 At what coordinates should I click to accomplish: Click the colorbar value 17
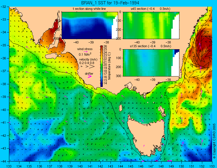pyautogui.click(x=105, y=74)
